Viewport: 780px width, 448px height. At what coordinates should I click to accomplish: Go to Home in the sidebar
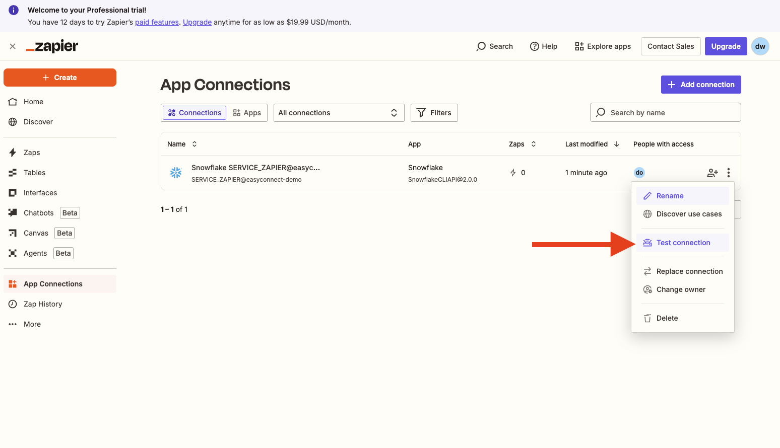[60, 102]
